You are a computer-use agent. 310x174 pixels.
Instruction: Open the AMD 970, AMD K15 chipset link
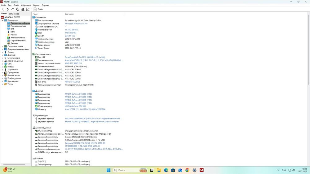(73, 63)
